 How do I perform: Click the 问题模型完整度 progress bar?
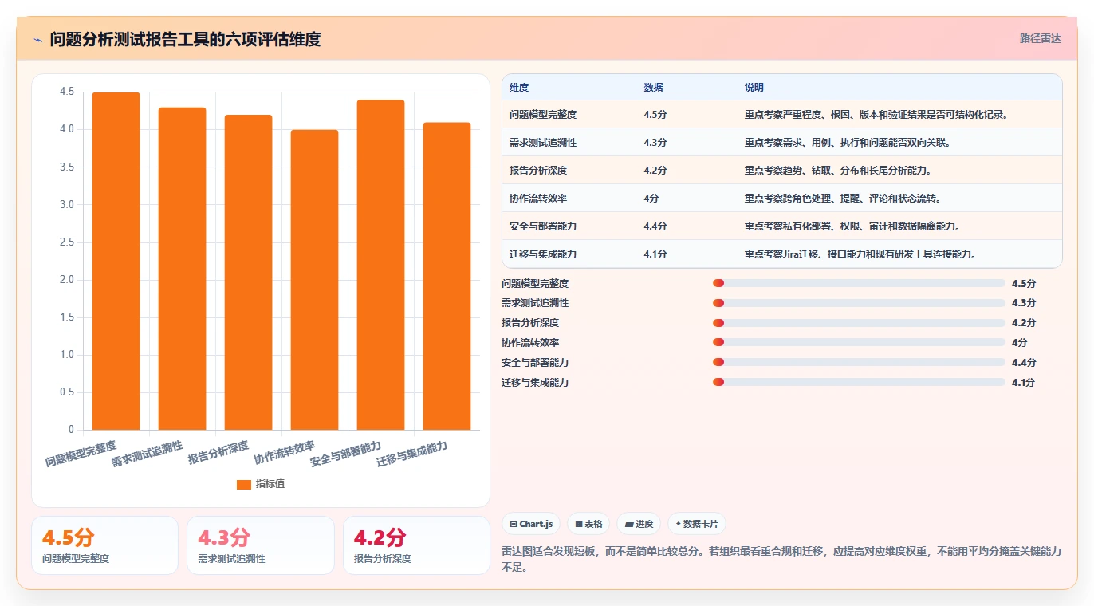[x=859, y=283]
